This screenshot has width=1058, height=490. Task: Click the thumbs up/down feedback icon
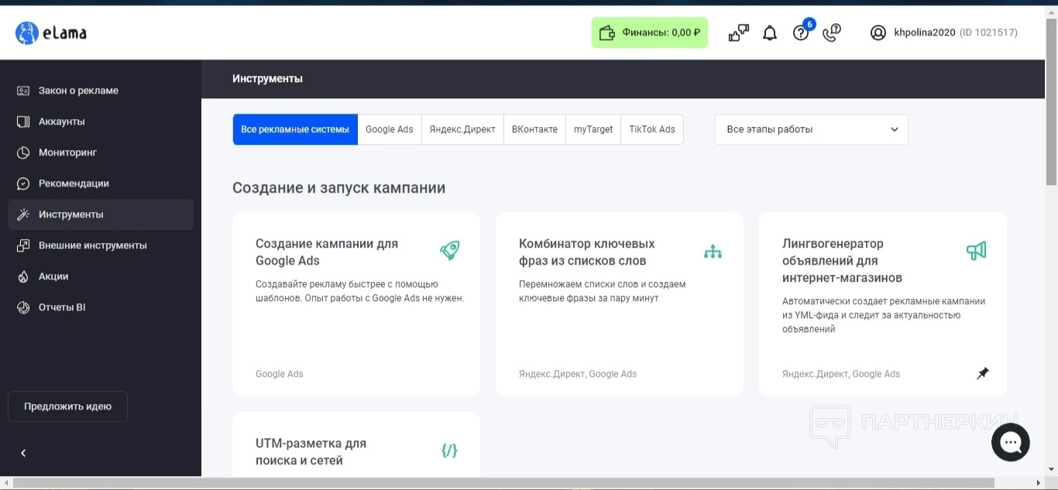(x=738, y=33)
